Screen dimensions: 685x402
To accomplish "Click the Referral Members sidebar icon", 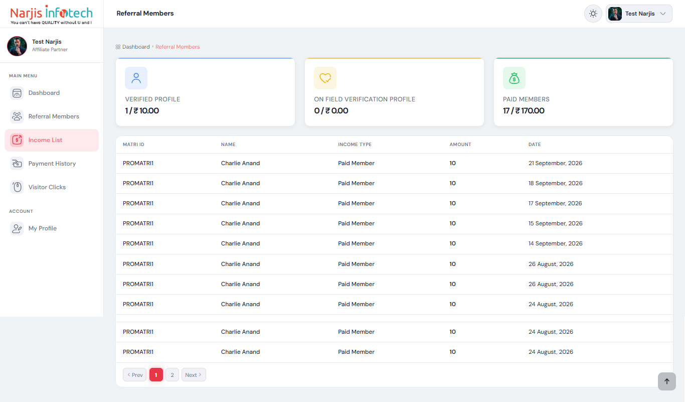I will click(x=17, y=116).
